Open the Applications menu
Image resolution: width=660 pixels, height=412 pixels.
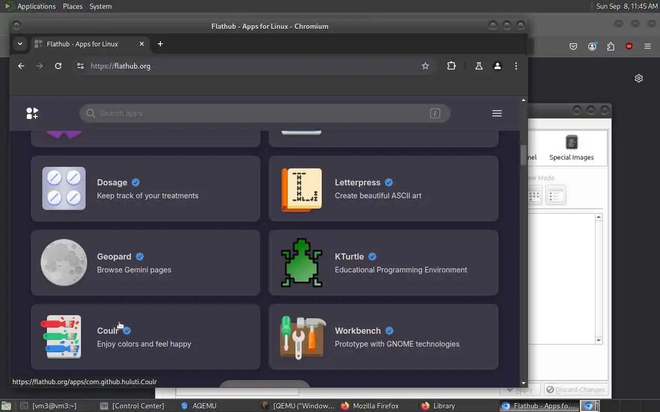[36, 6]
